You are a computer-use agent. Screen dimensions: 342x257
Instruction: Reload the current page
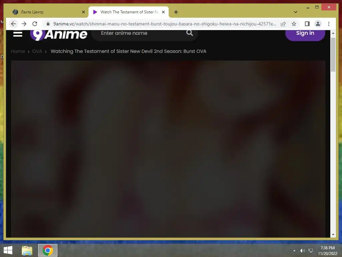pos(35,24)
